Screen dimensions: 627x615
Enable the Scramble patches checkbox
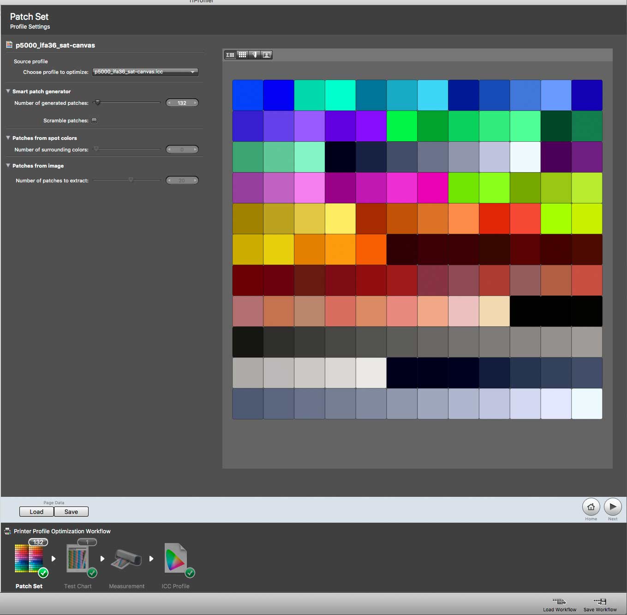[x=94, y=121]
